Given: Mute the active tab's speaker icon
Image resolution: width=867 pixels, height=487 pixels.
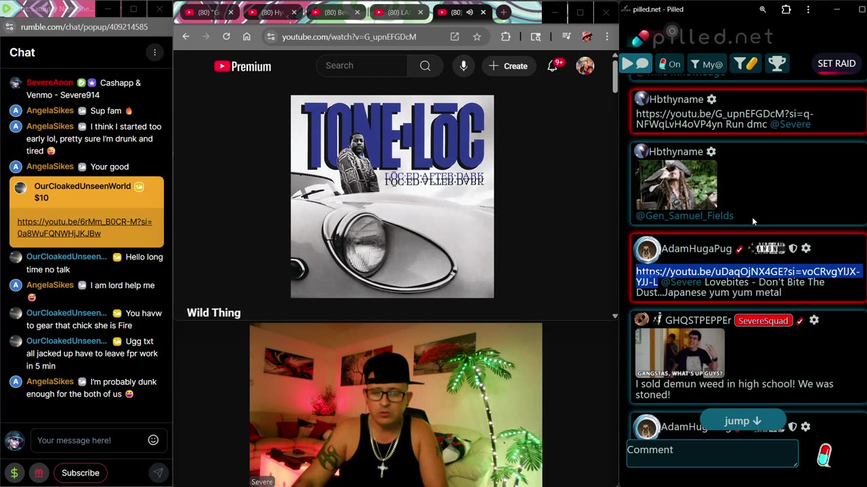Looking at the screenshot, I should pyautogui.click(x=469, y=12).
